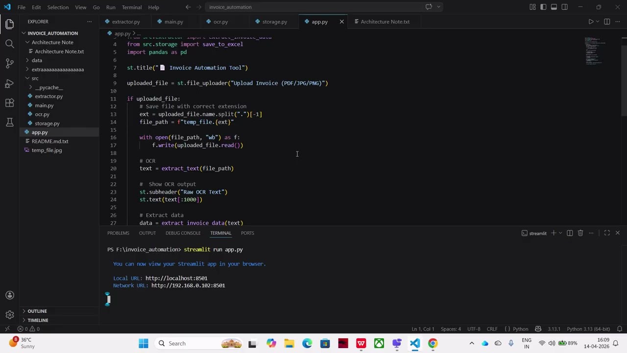Maximize the terminal panel size

tap(607, 233)
